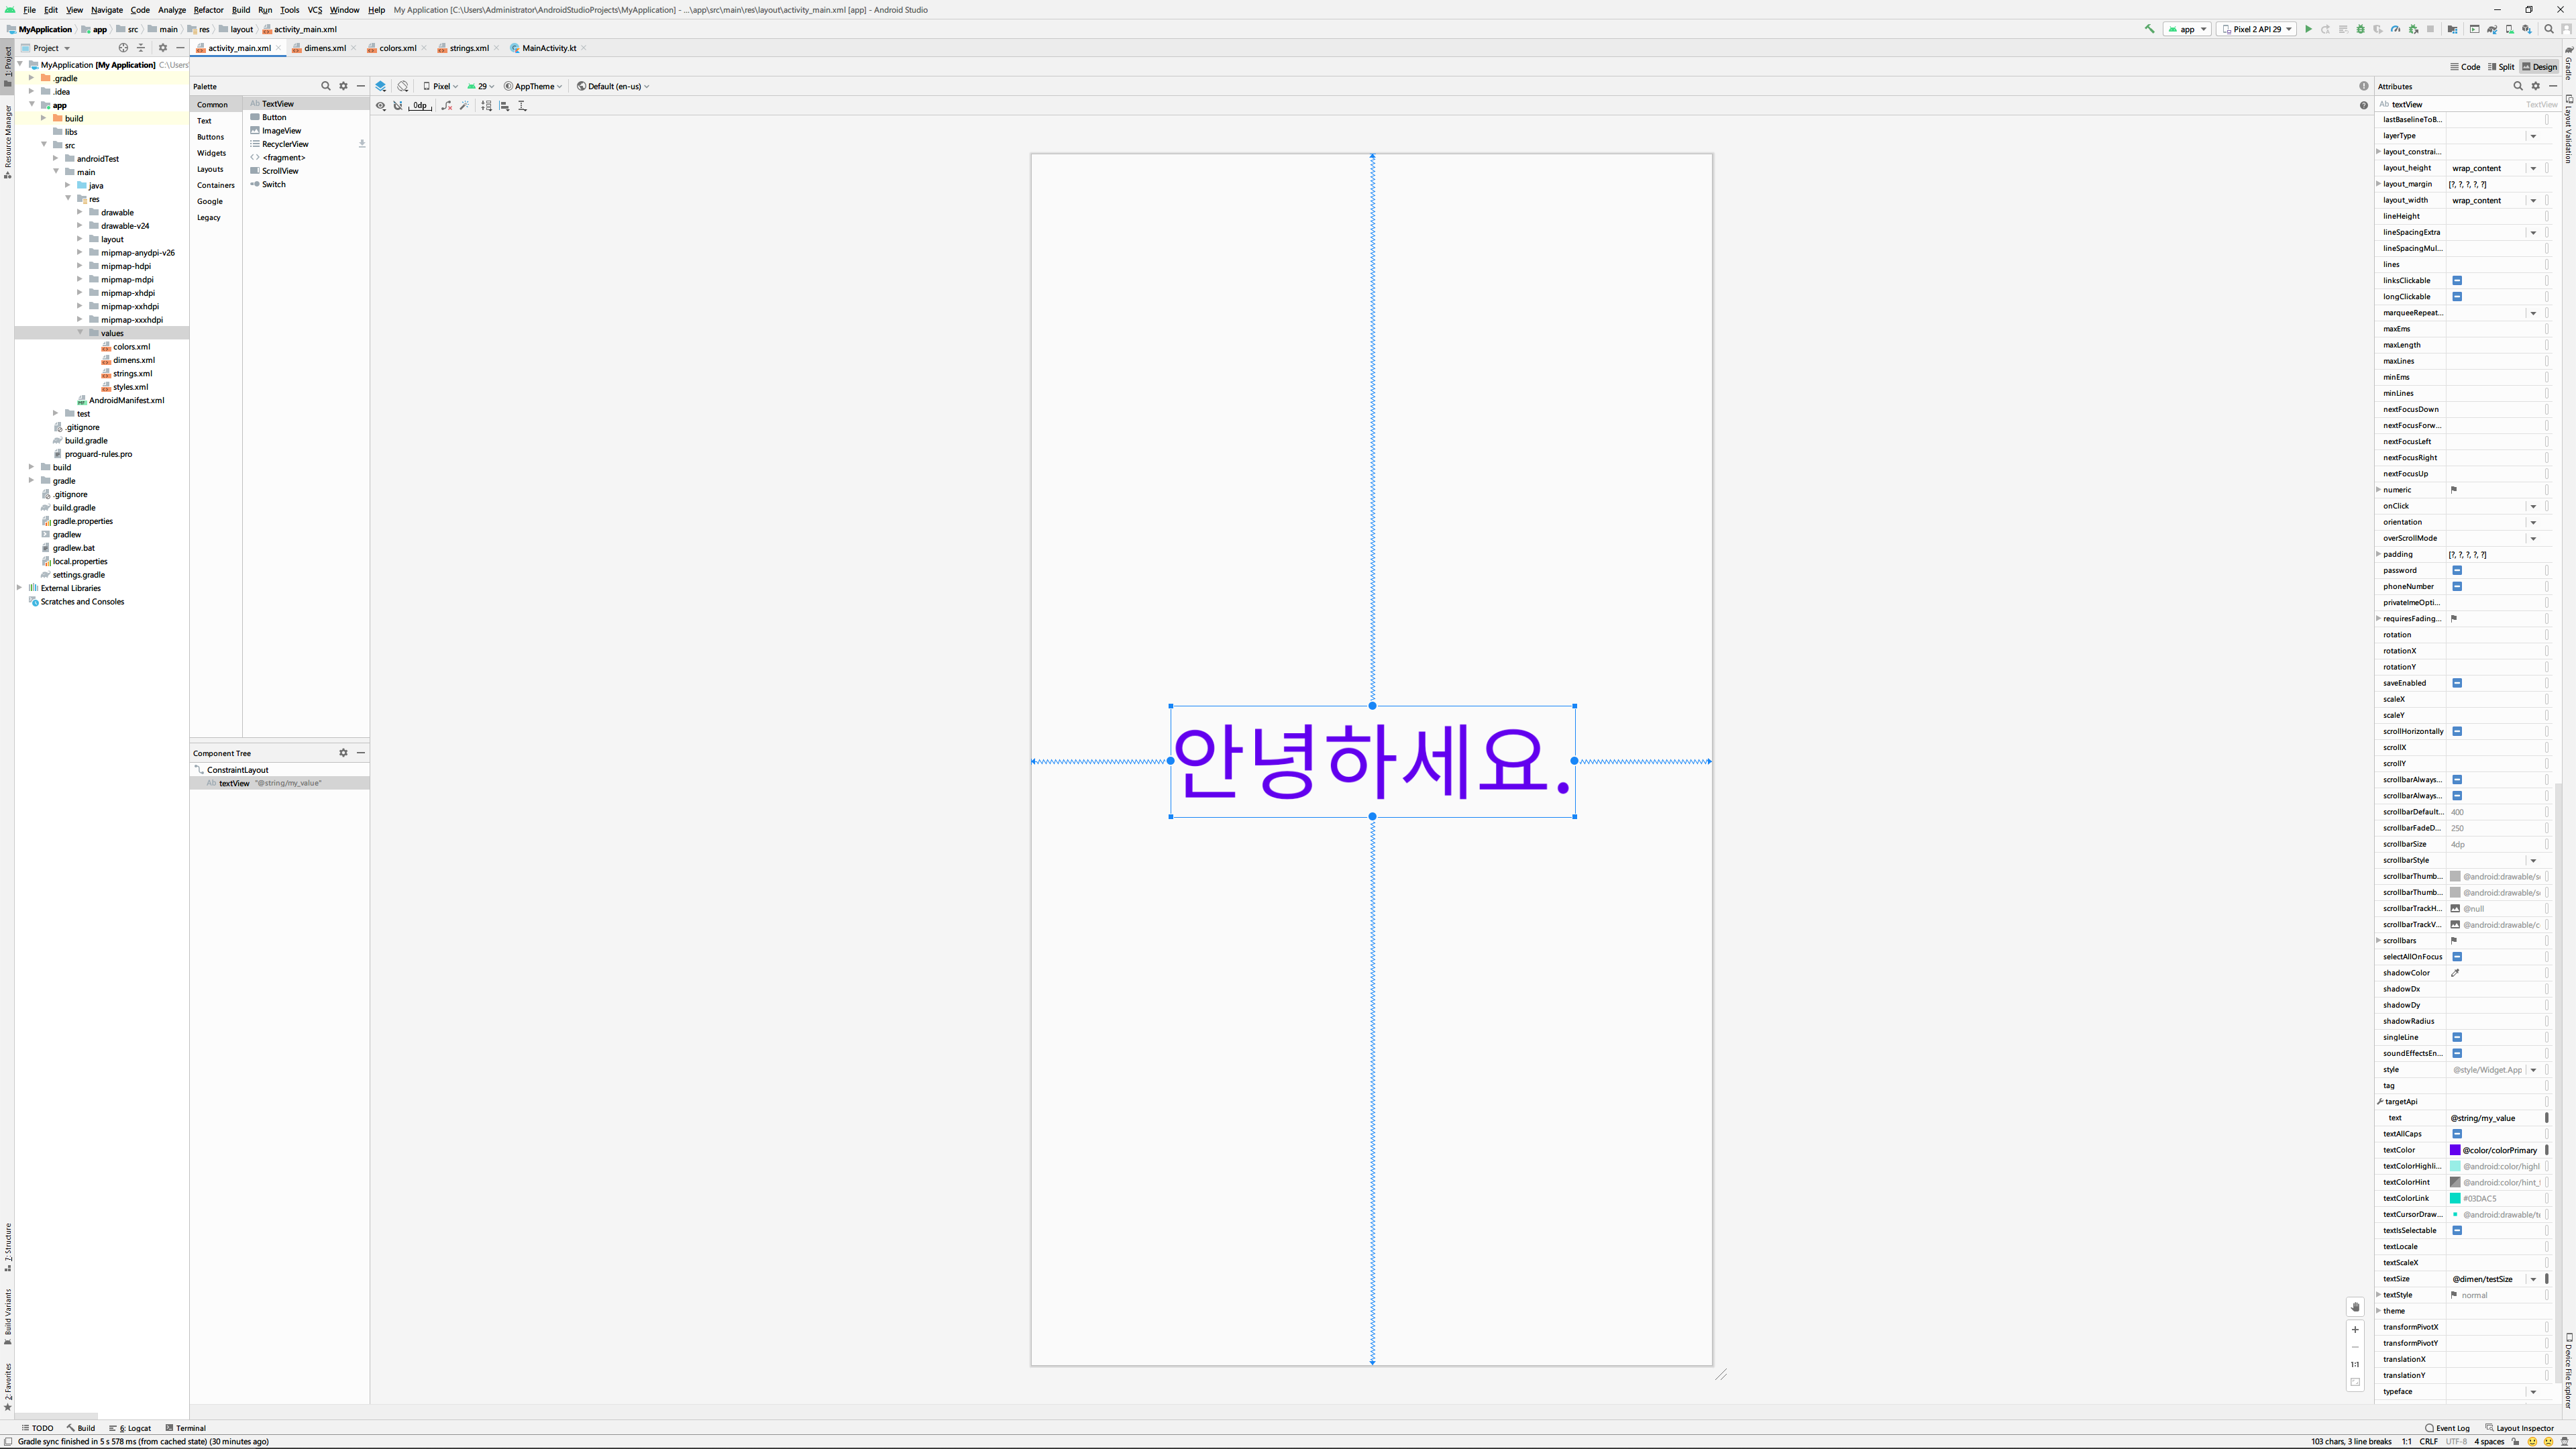This screenshot has height=1449, width=2576.
Task: Click the Make Project hammer icon
Action: [2150, 29]
